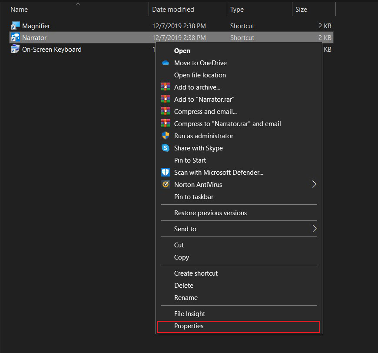The image size is (378, 353).
Task: Click Narrator's Shortcut type cell
Action: click(242, 38)
